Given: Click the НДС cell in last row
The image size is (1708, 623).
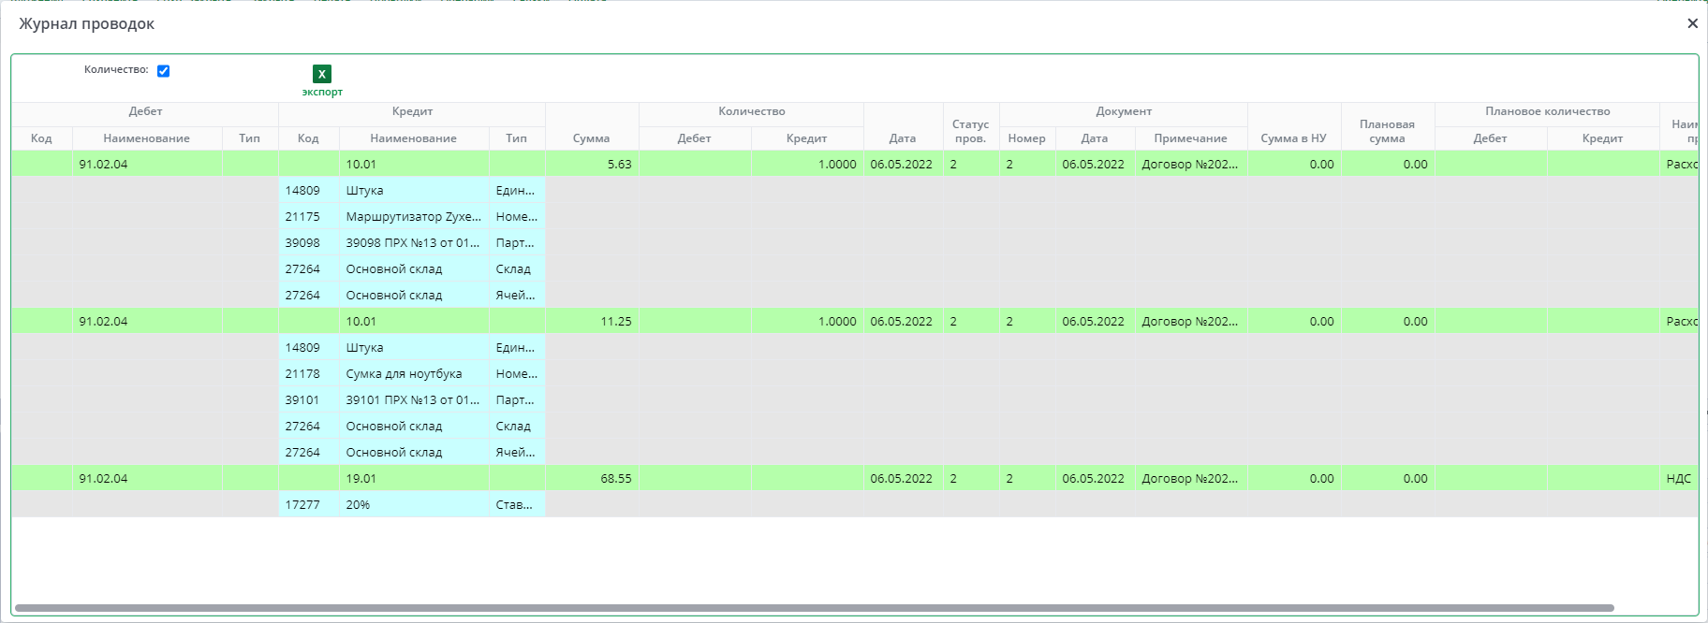Looking at the screenshot, I should coord(1679,478).
